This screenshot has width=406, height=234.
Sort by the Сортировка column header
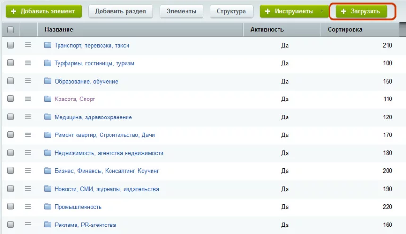coord(345,29)
